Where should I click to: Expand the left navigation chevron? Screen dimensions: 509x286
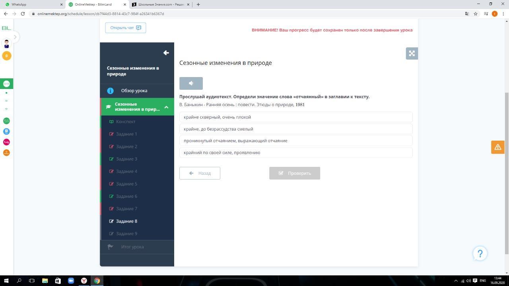pyautogui.click(x=15, y=37)
